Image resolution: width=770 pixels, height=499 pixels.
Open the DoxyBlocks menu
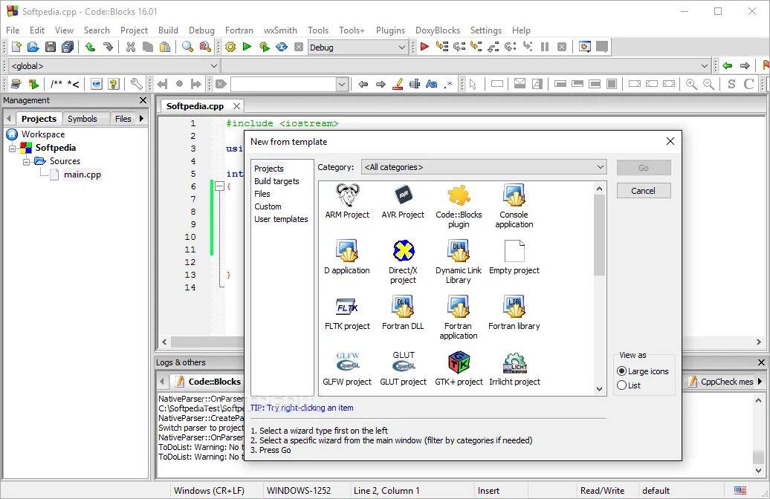point(438,30)
